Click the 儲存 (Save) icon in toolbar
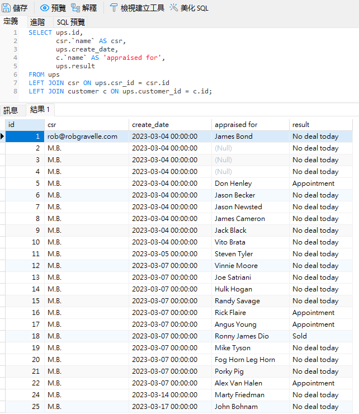This screenshot has height=414, width=359. (7, 8)
